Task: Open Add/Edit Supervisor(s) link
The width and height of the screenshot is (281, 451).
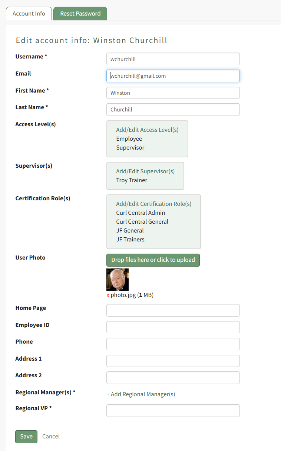Action: click(x=145, y=171)
